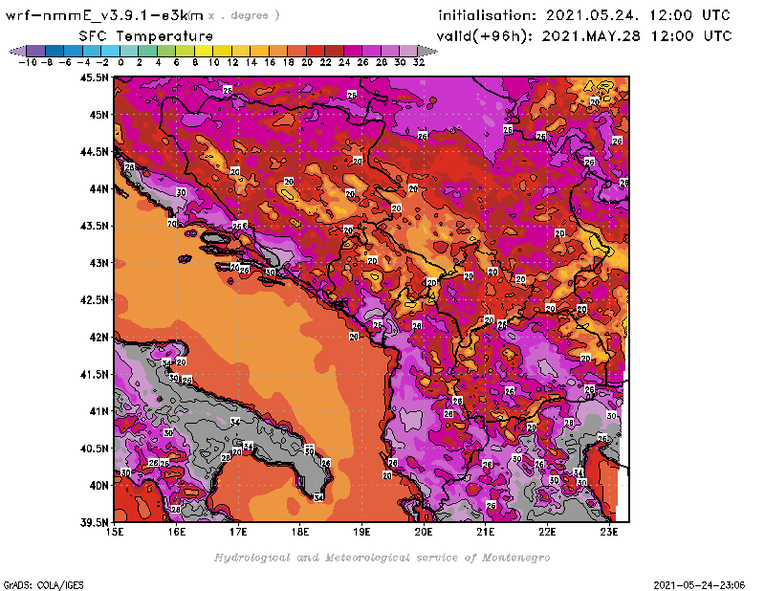The width and height of the screenshot is (765, 591).
Task: Click the below -10 arrow on legend
Action: (x=17, y=51)
